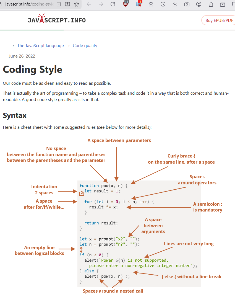Expand the share/export options icon
235x294 pixels.
pyautogui.click(x=210, y=4)
